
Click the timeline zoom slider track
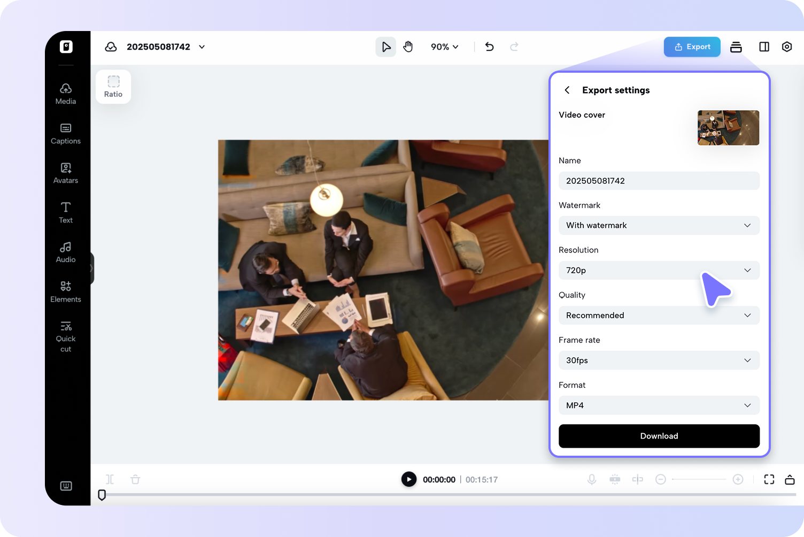pyautogui.click(x=699, y=479)
